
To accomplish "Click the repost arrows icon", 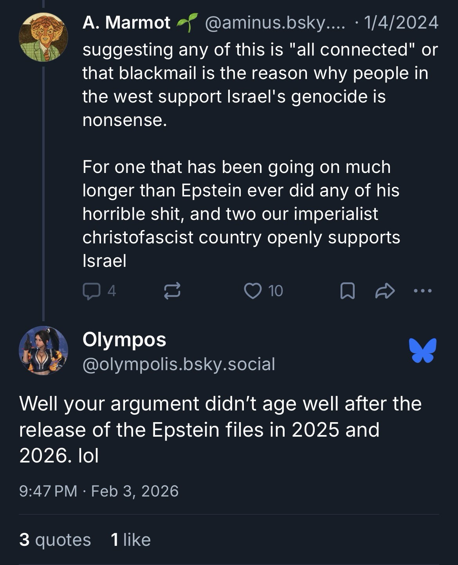I will (172, 291).
